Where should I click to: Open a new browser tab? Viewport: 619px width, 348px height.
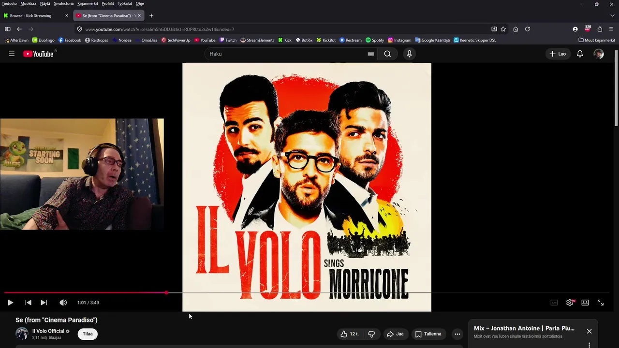click(x=151, y=15)
